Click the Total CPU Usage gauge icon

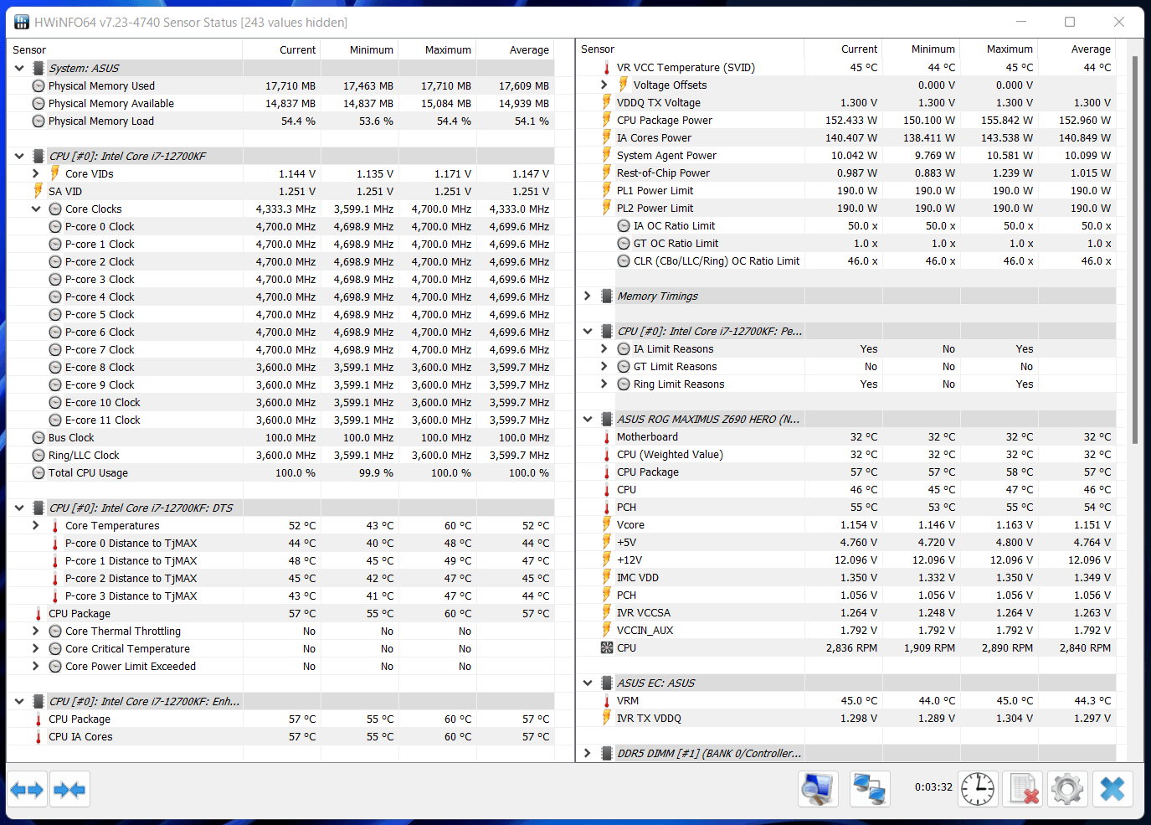39,473
